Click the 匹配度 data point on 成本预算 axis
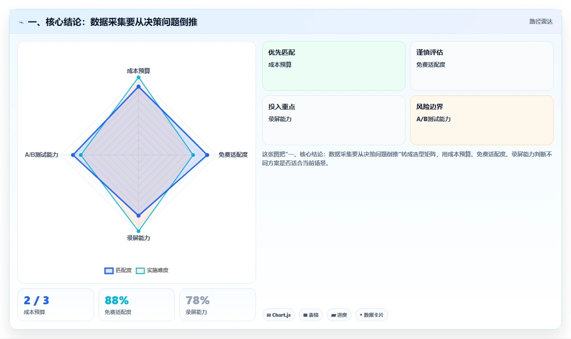Image resolution: width=571 pixels, height=339 pixels. [x=138, y=86]
